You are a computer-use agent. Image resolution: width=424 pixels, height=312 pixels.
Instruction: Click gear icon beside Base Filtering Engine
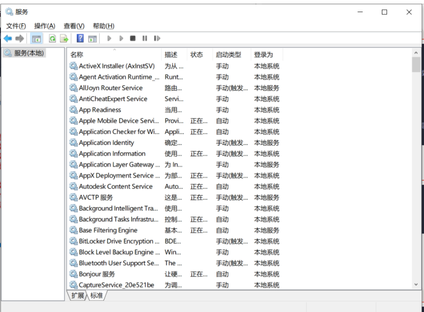point(73,230)
